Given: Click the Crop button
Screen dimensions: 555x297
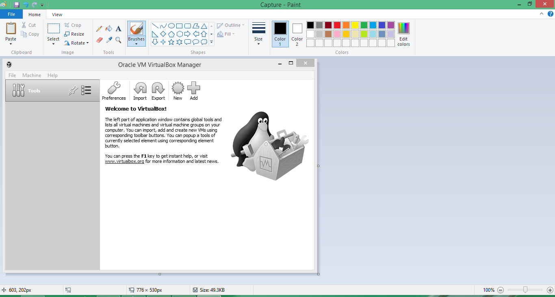Looking at the screenshot, I should pyautogui.click(x=73, y=25).
